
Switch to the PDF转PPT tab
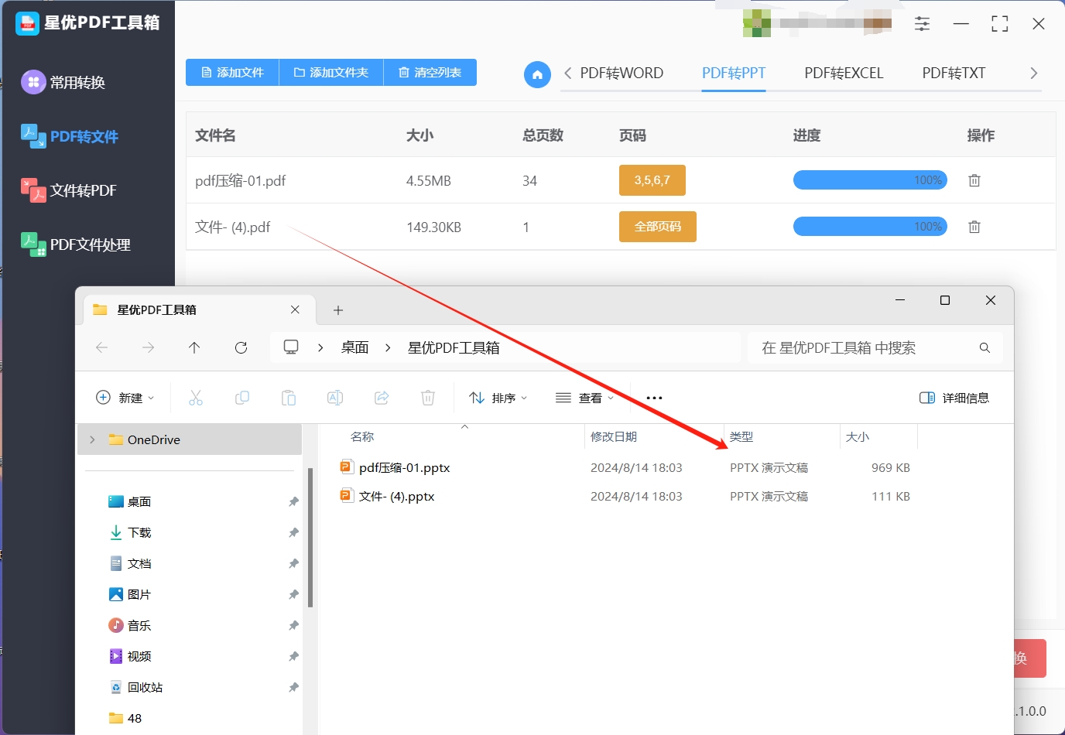click(x=734, y=73)
